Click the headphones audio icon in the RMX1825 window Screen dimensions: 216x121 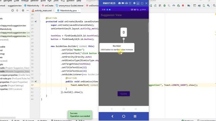[x=127, y=3]
